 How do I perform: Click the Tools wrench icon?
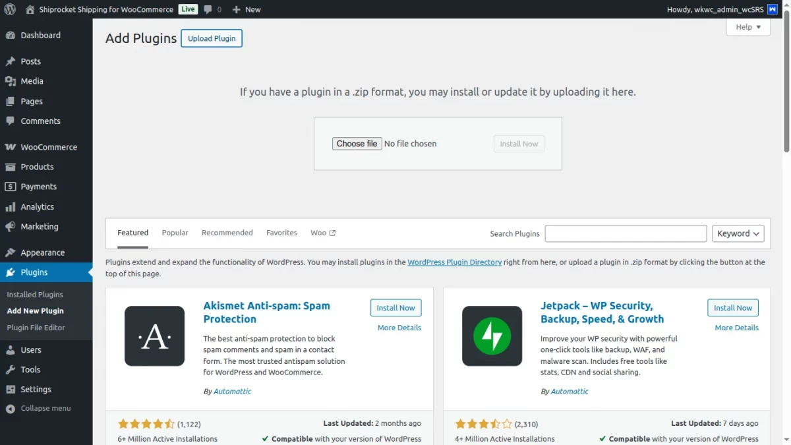pos(11,370)
